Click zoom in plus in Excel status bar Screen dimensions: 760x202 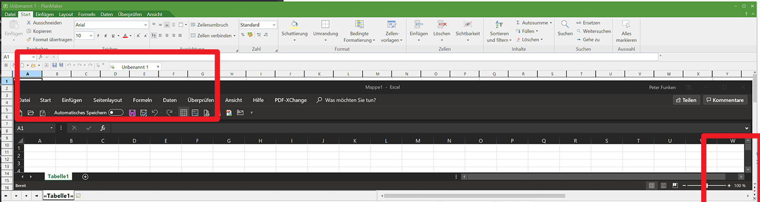729,186
